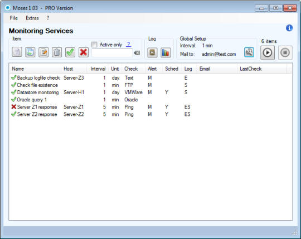Click the copy item icon

point(30,52)
